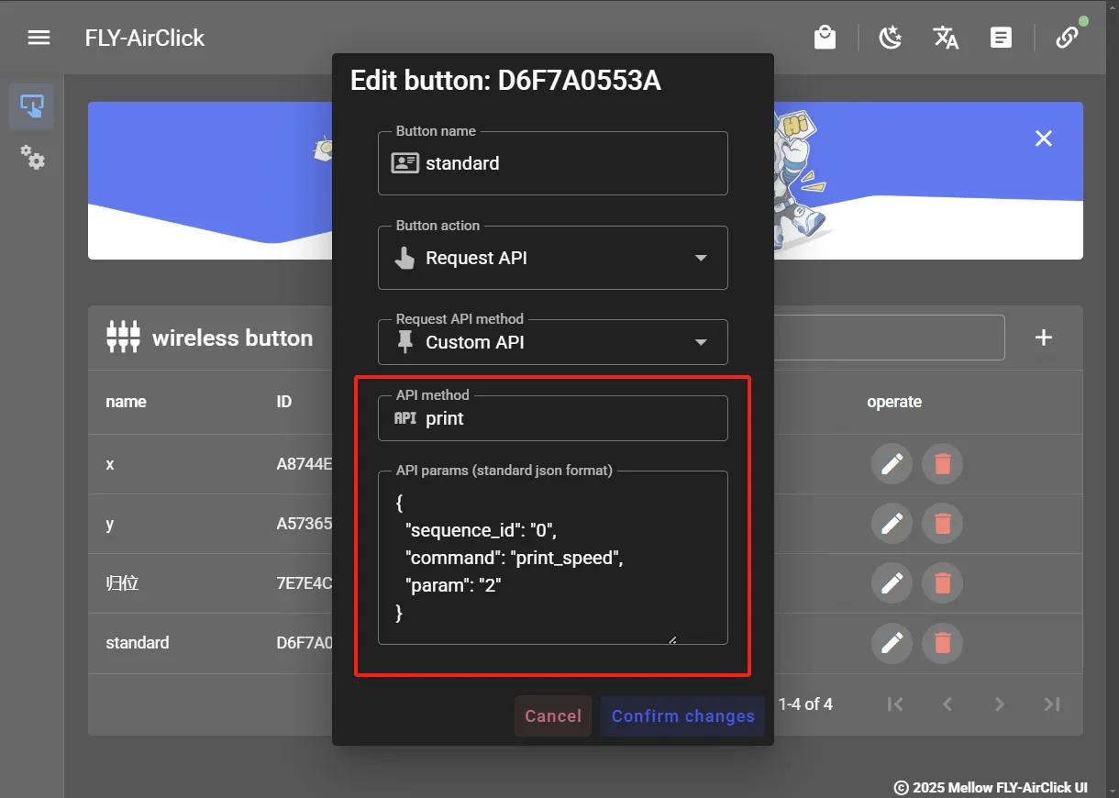Image resolution: width=1119 pixels, height=798 pixels.
Task: Delete the y button row
Action: click(942, 524)
